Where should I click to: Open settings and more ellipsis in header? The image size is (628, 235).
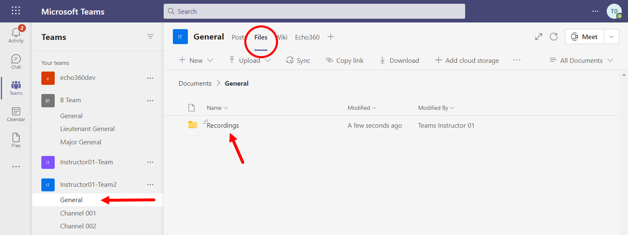(x=595, y=11)
